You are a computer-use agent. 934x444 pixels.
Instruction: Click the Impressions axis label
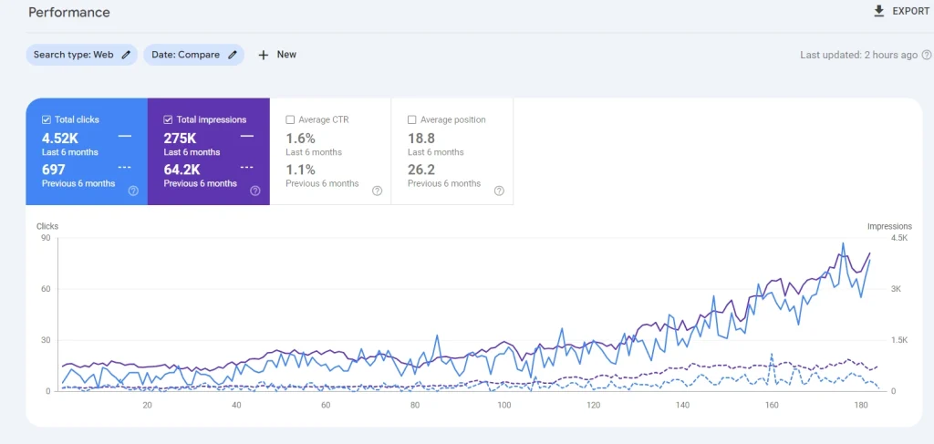point(889,226)
